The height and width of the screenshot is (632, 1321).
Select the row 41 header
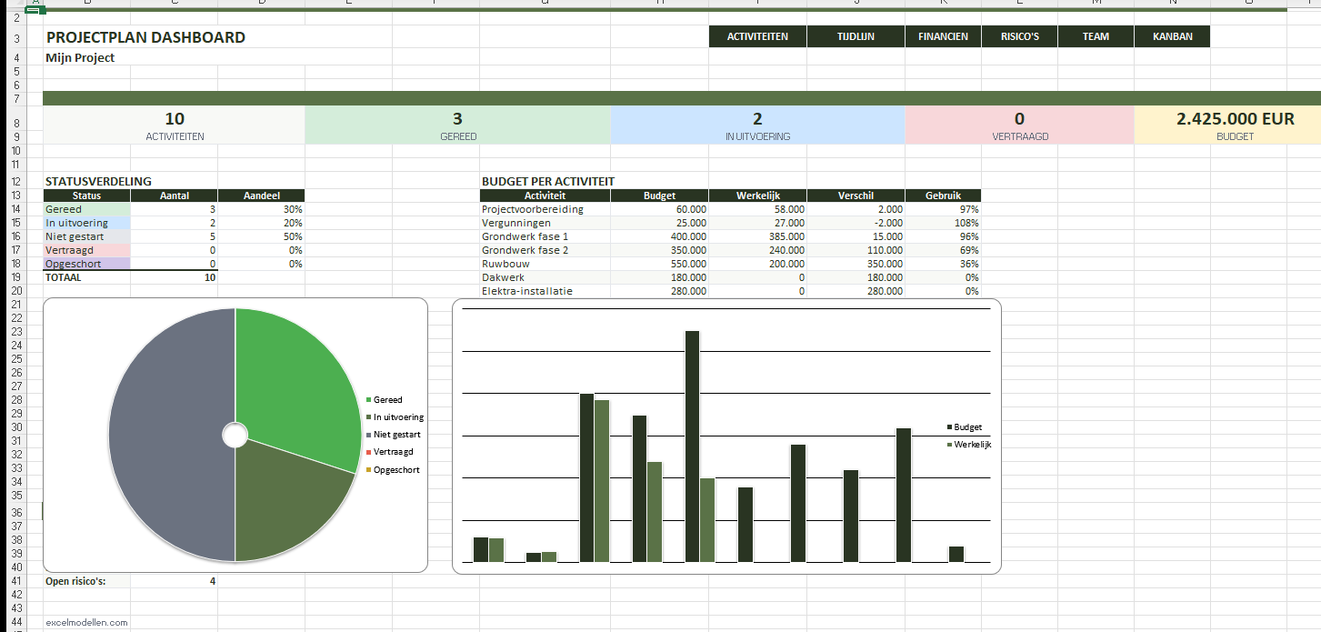[x=16, y=581]
